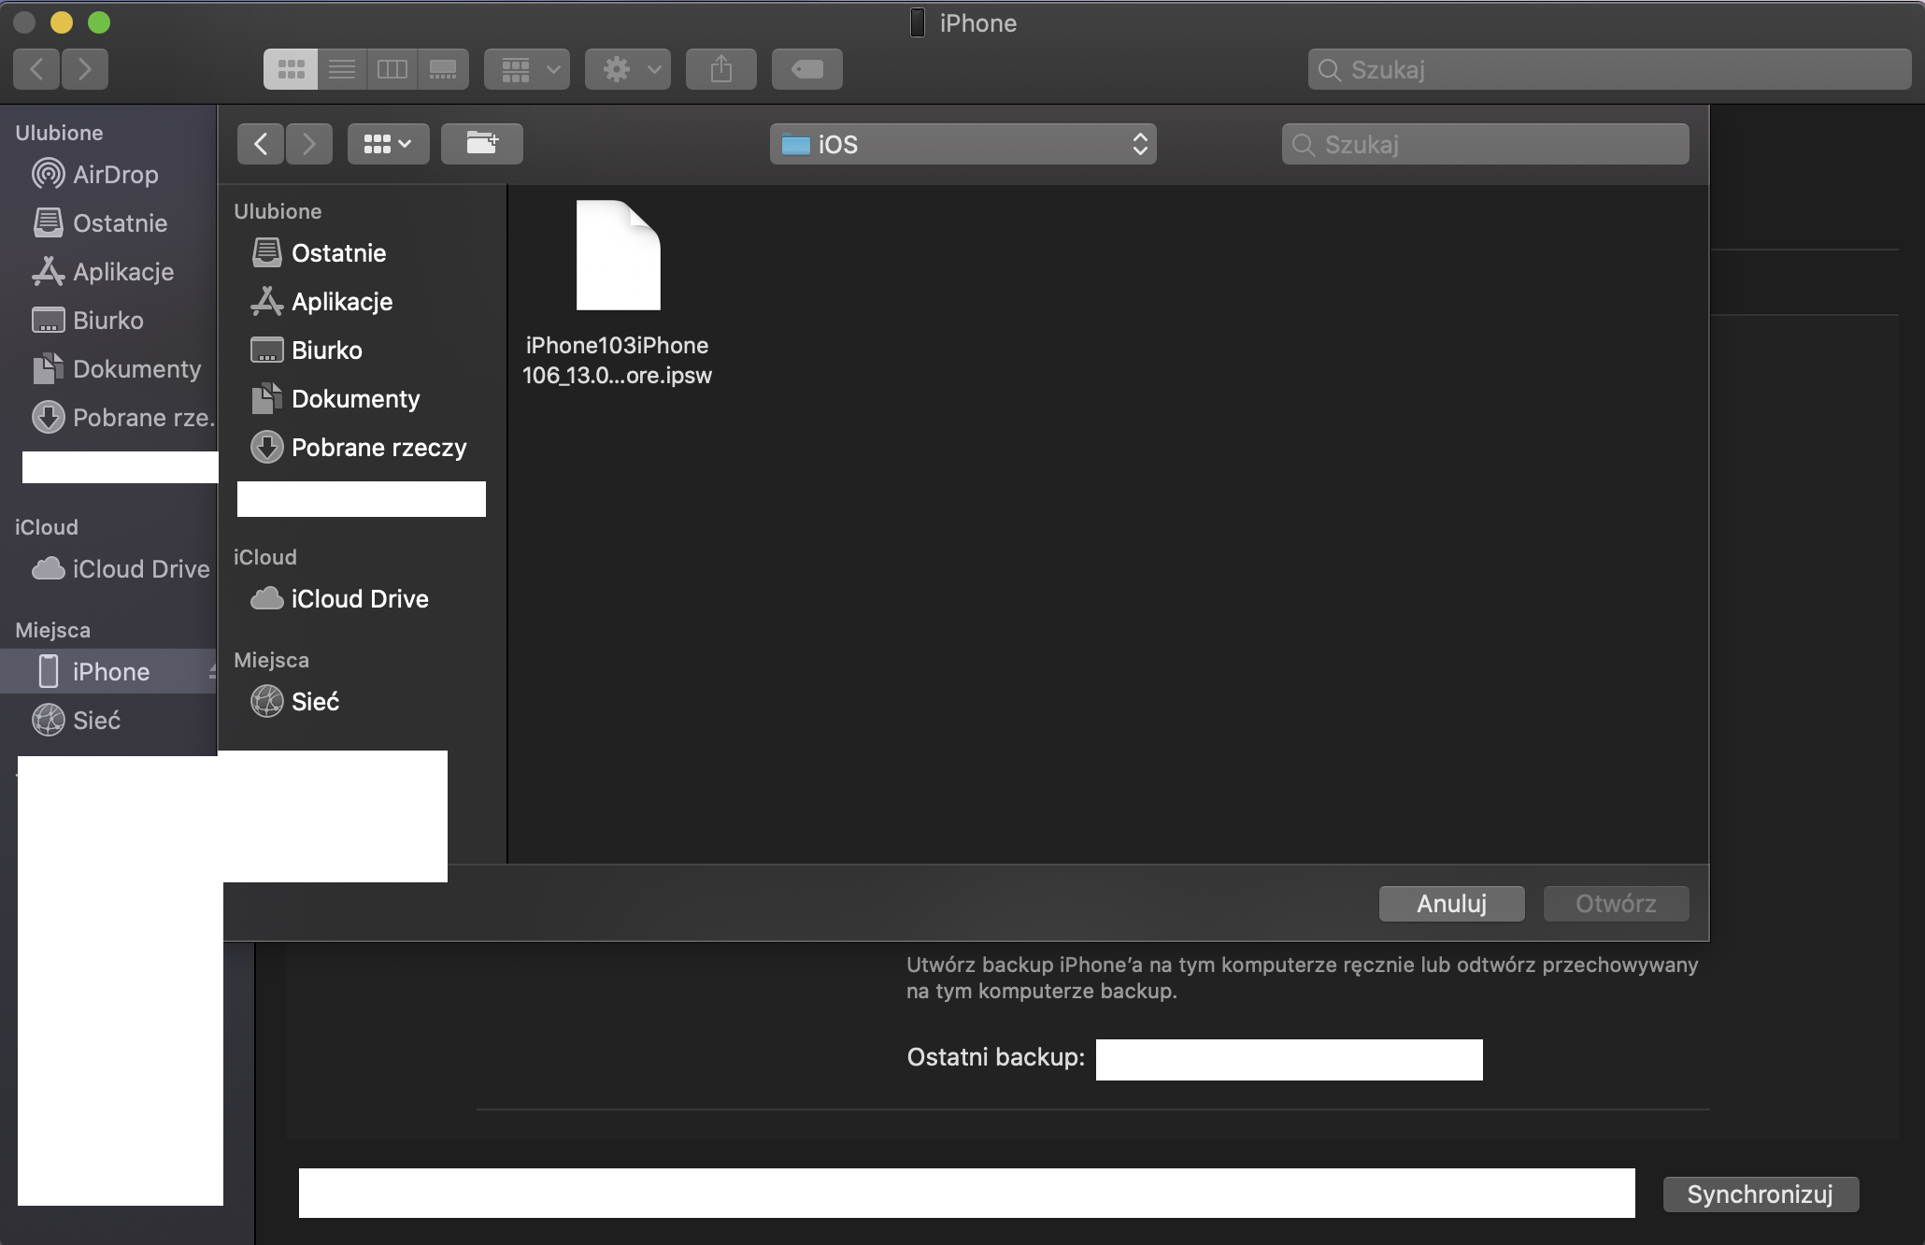Select iCloud Drive in the dialog sidebar
This screenshot has width=1925, height=1245.
[359, 599]
